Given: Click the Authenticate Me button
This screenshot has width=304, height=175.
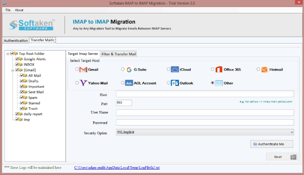Looking at the screenshot, I should click(x=272, y=144).
